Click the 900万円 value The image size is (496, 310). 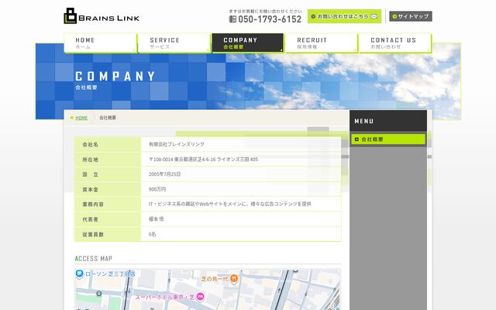(157, 189)
